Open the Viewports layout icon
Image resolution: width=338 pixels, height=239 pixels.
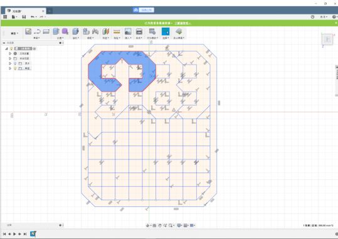pos(193,225)
